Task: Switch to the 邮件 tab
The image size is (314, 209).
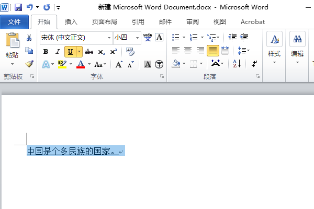Action: click(165, 21)
